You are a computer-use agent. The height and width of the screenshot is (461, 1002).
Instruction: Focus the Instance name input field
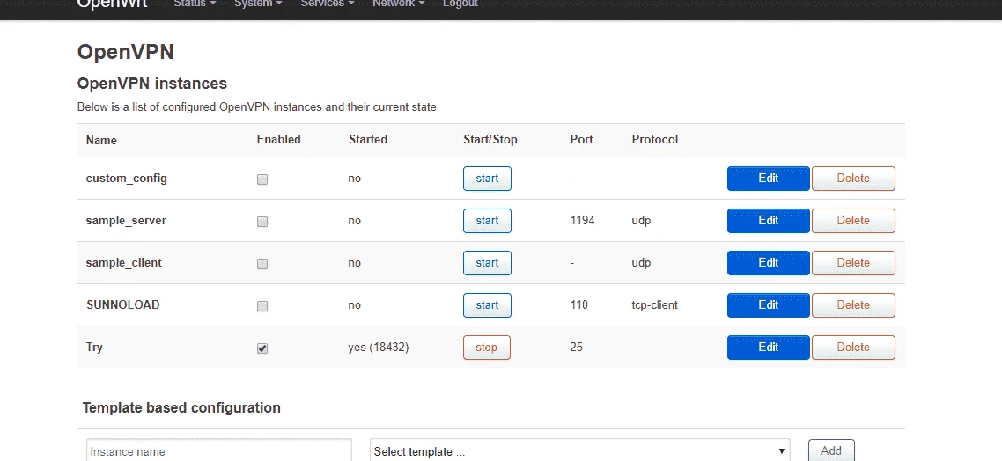click(x=219, y=450)
